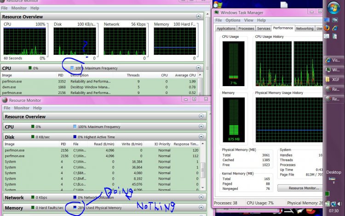Open the power battery tray icon
The height and width of the screenshot is (216, 345).
[328, 204]
